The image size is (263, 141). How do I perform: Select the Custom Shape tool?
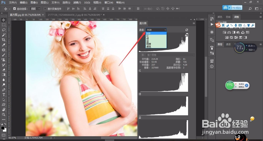3,105
